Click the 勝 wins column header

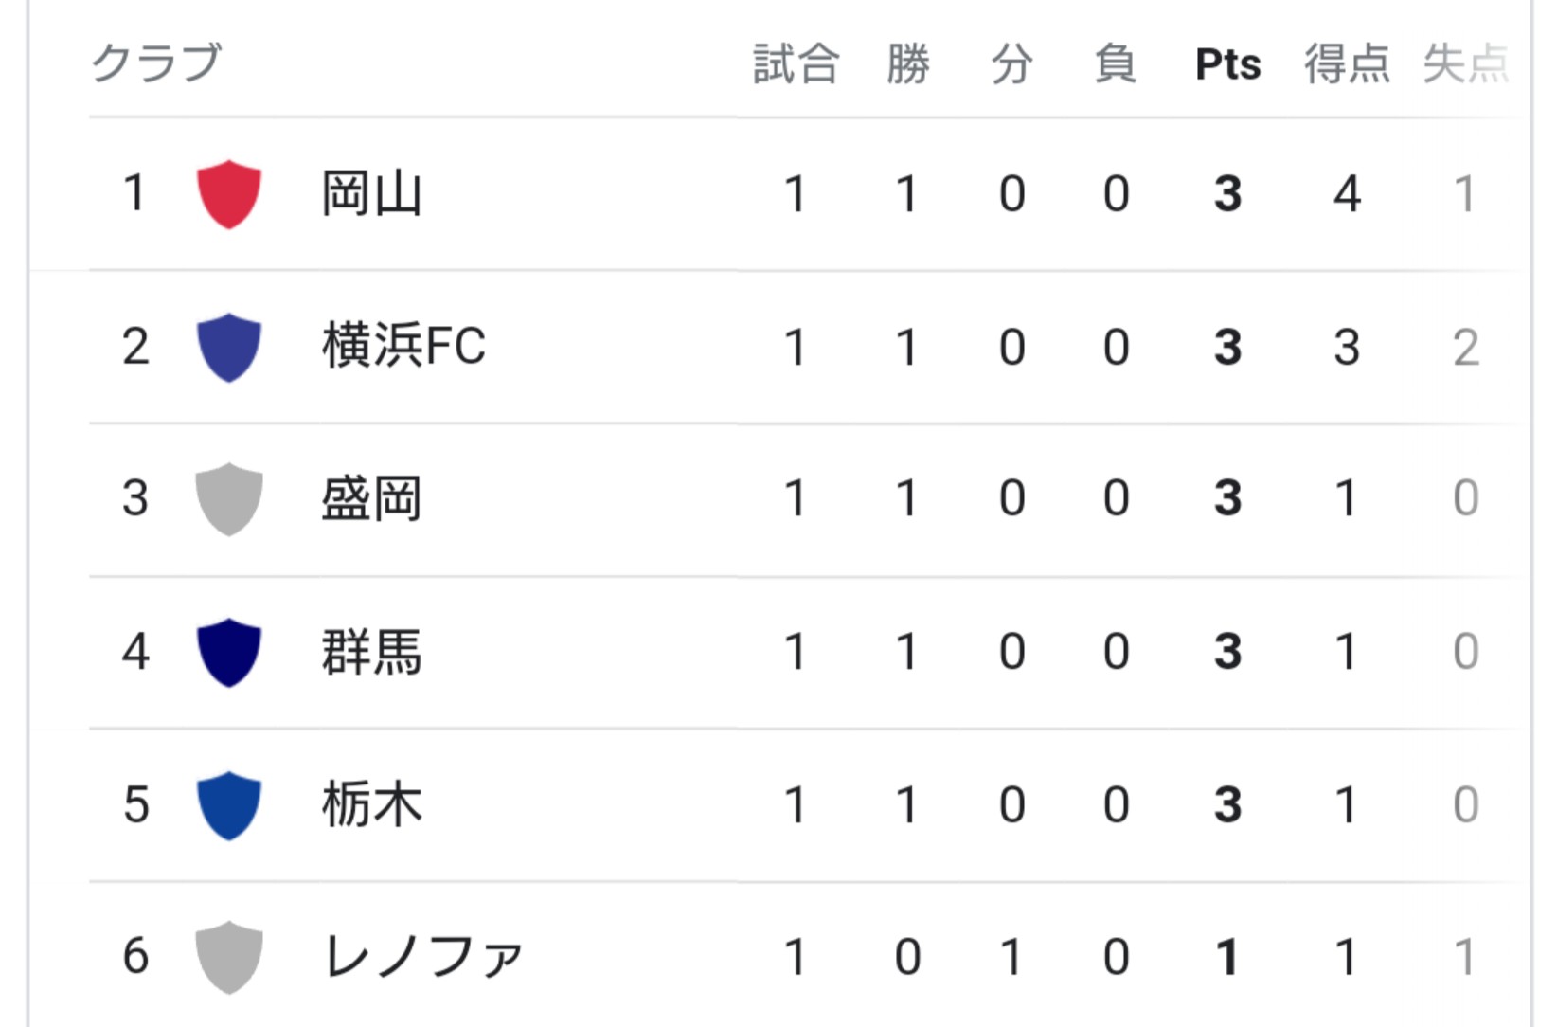907,64
